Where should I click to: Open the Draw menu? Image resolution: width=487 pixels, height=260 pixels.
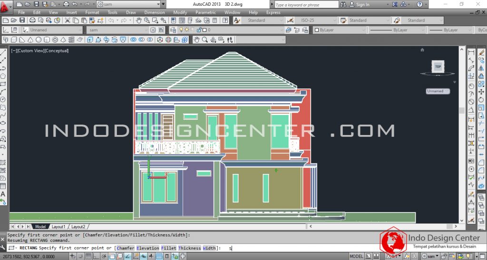(x=131, y=12)
